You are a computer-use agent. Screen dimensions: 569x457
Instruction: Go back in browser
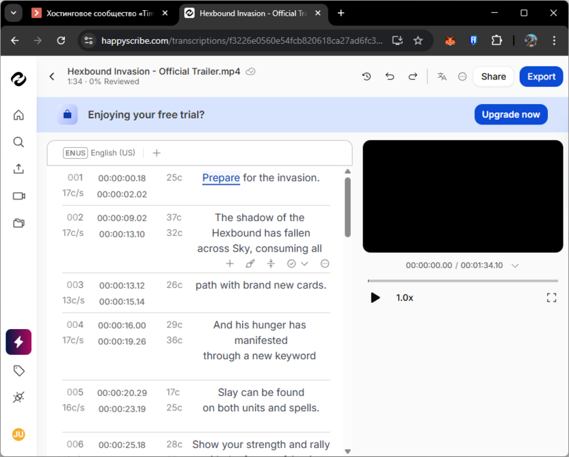click(15, 40)
